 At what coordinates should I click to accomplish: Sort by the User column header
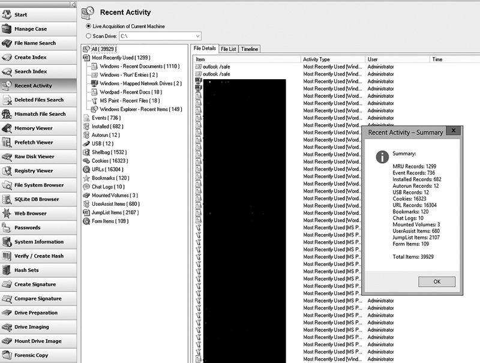(x=398, y=59)
